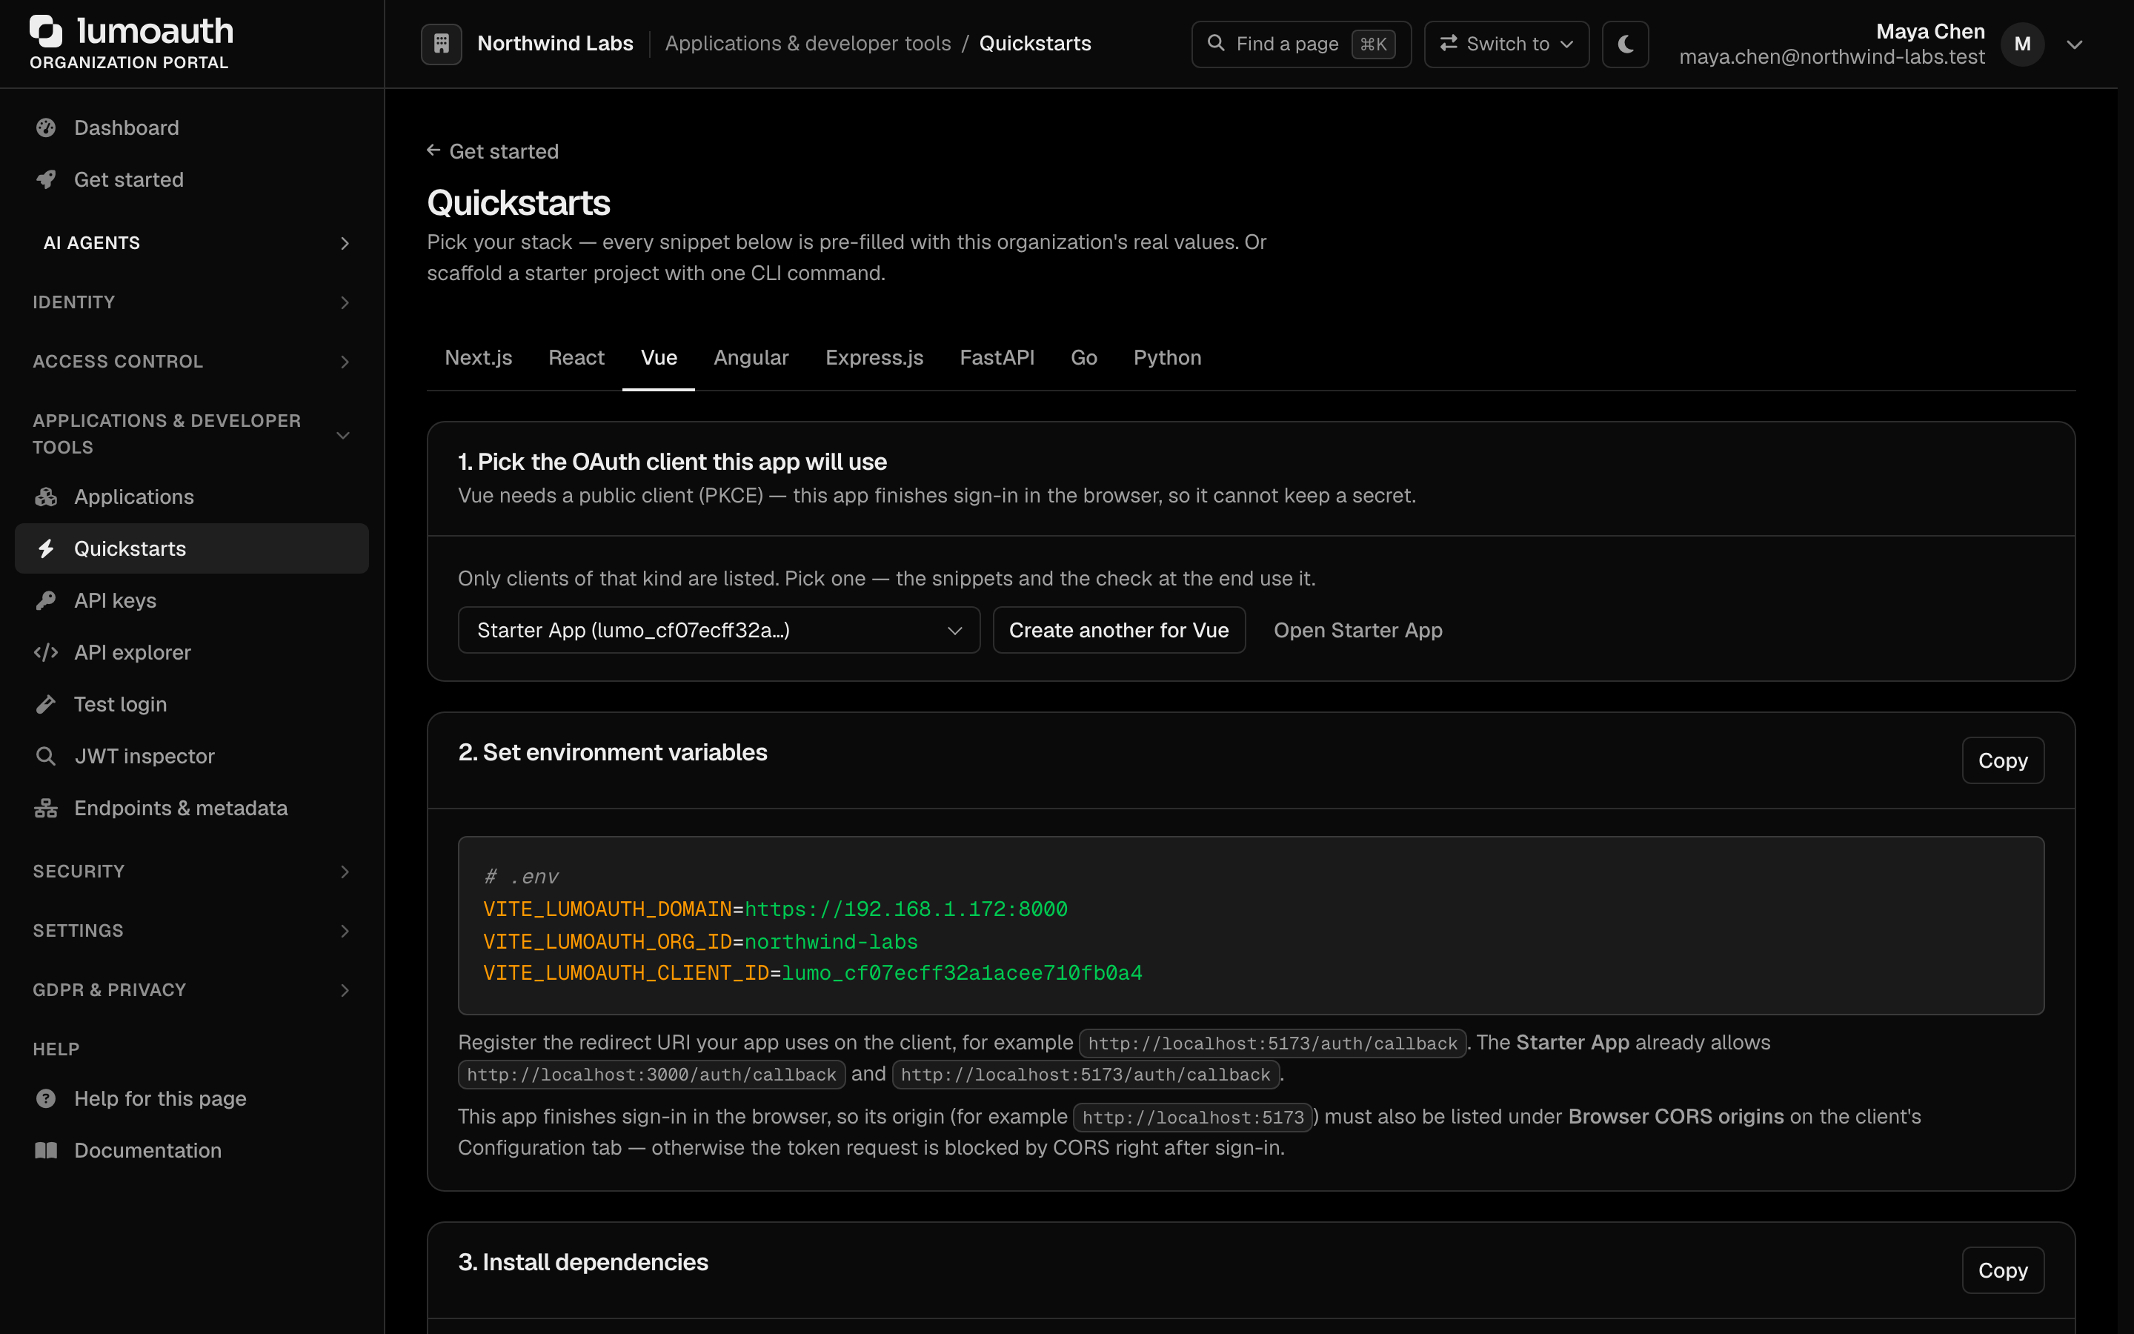
Task: Select the Vue tab
Action: (x=659, y=358)
